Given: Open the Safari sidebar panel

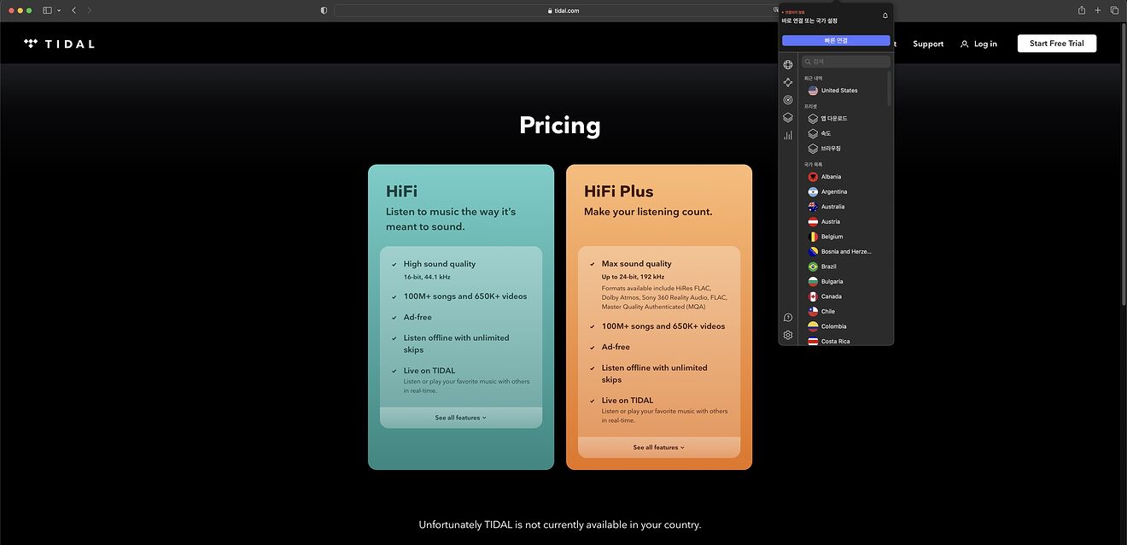Looking at the screenshot, I should pyautogui.click(x=47, y=10).
